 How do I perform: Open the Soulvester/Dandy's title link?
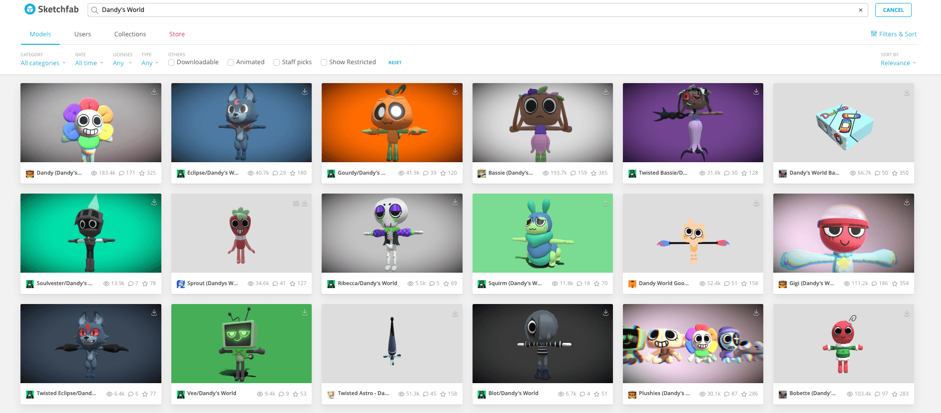65,284
